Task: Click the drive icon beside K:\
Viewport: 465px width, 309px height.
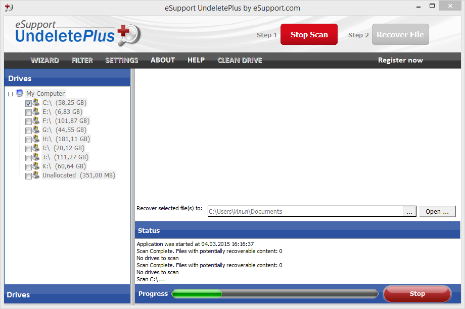Action: click(x=36, y=166)
